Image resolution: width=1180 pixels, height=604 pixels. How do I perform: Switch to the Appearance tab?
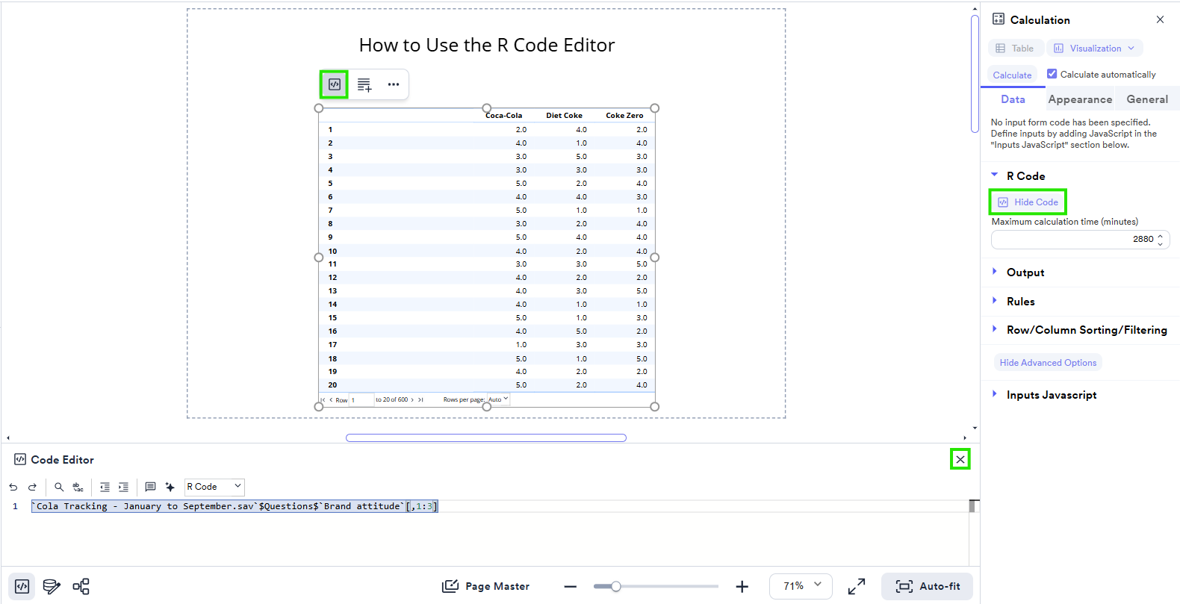[x=1079, y=99]
